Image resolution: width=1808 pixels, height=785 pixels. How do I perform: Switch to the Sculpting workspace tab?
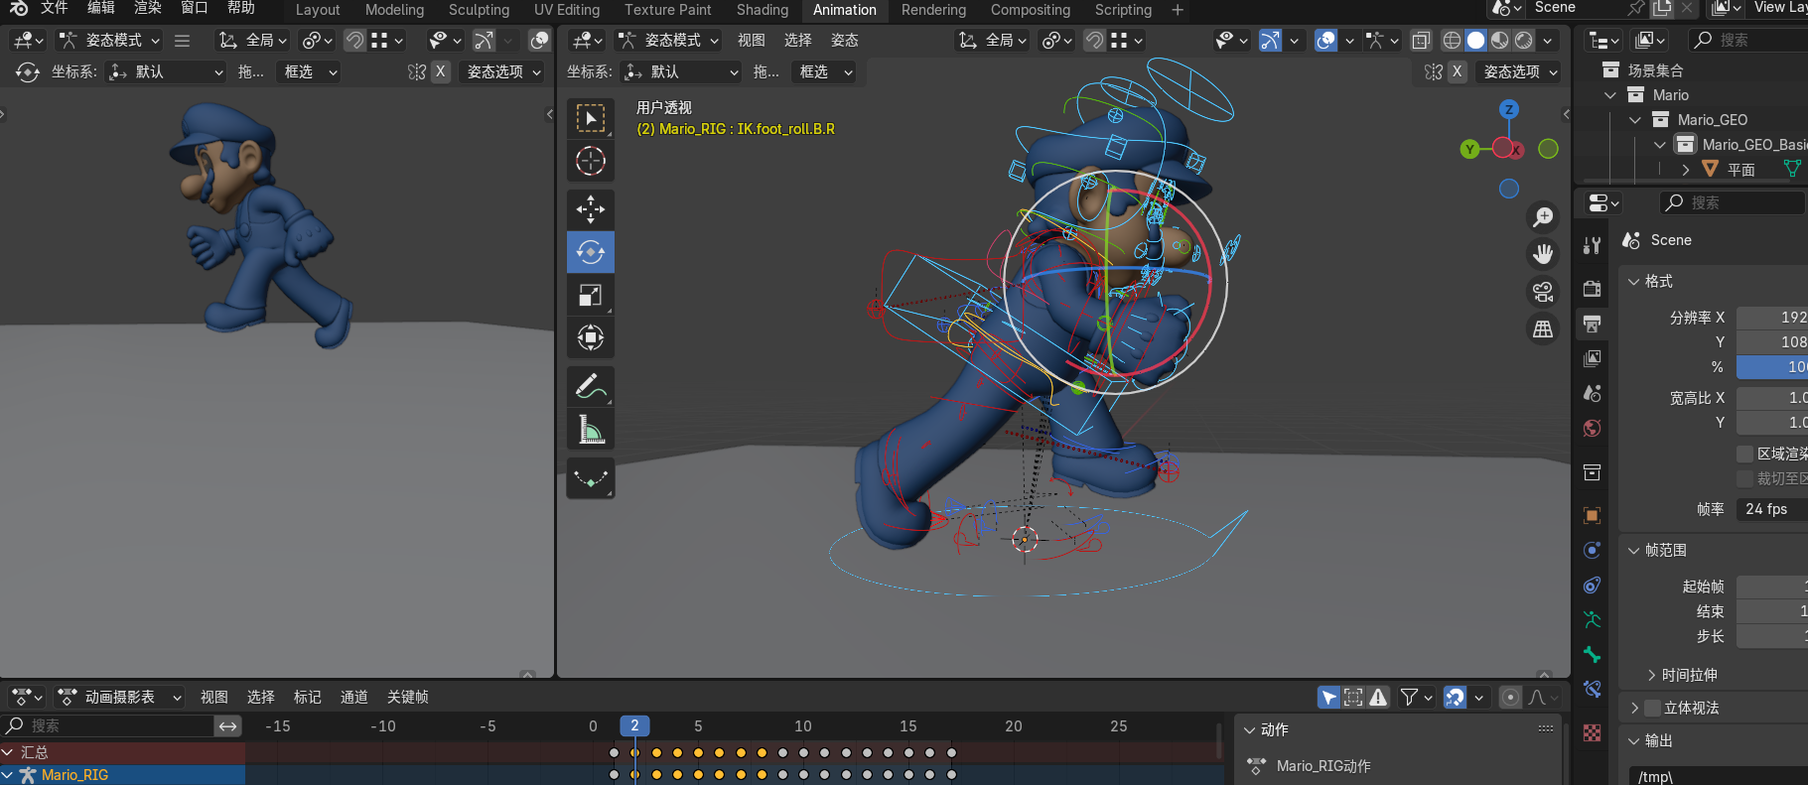pos(479,10)
